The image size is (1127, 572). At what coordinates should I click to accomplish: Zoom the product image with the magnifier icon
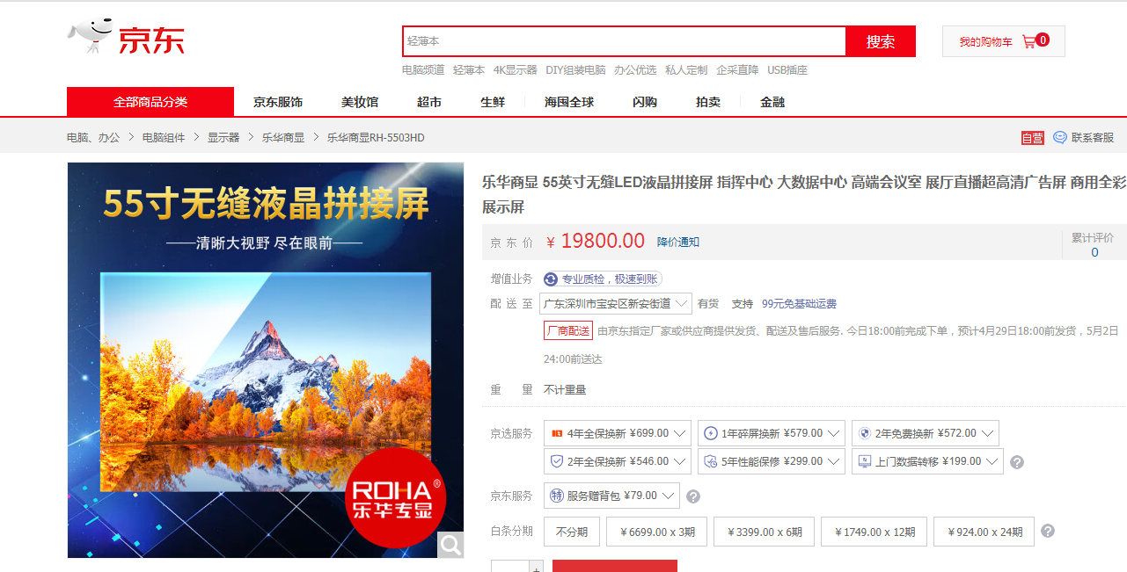point(451,546)
